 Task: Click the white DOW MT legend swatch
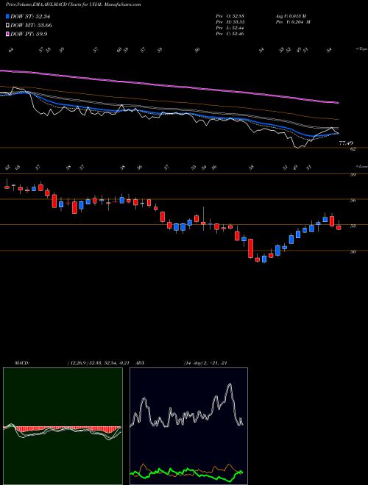7,26
